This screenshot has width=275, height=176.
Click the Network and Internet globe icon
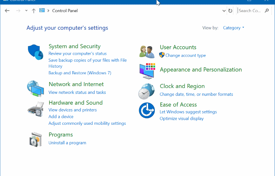click(35, 88)
